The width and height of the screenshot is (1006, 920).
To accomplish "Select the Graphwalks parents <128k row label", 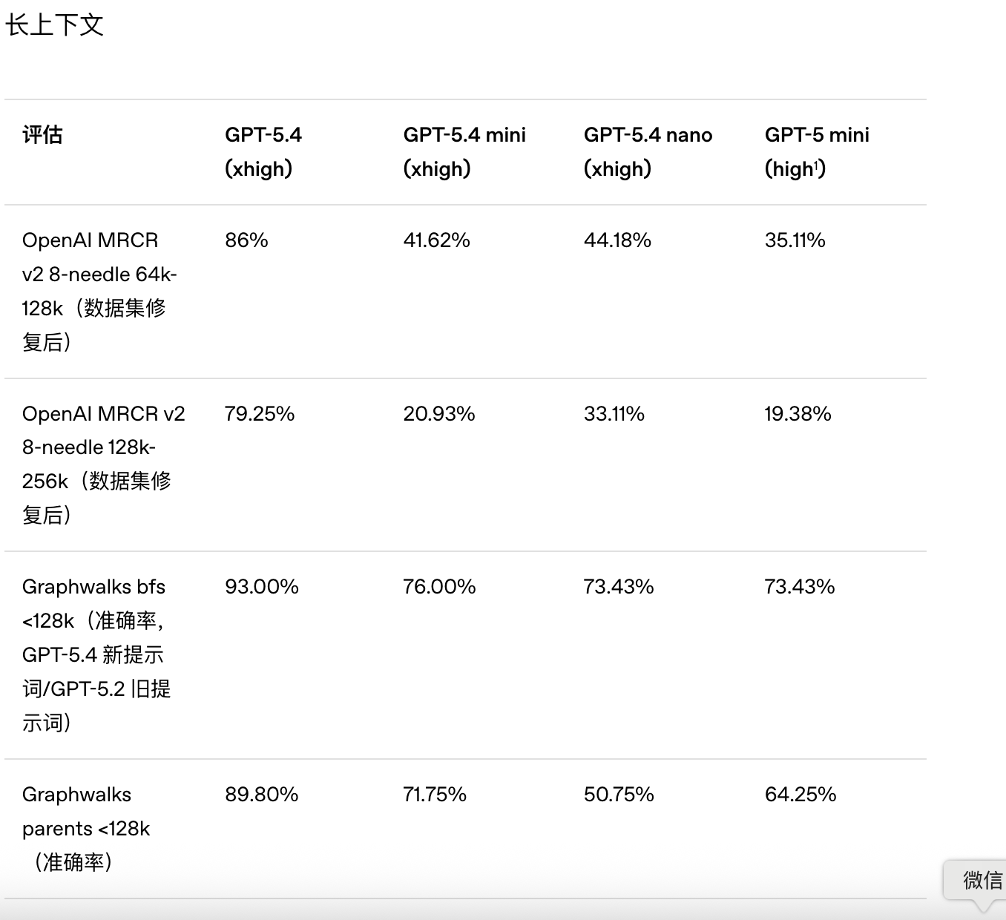I will [x=86, y=828].
